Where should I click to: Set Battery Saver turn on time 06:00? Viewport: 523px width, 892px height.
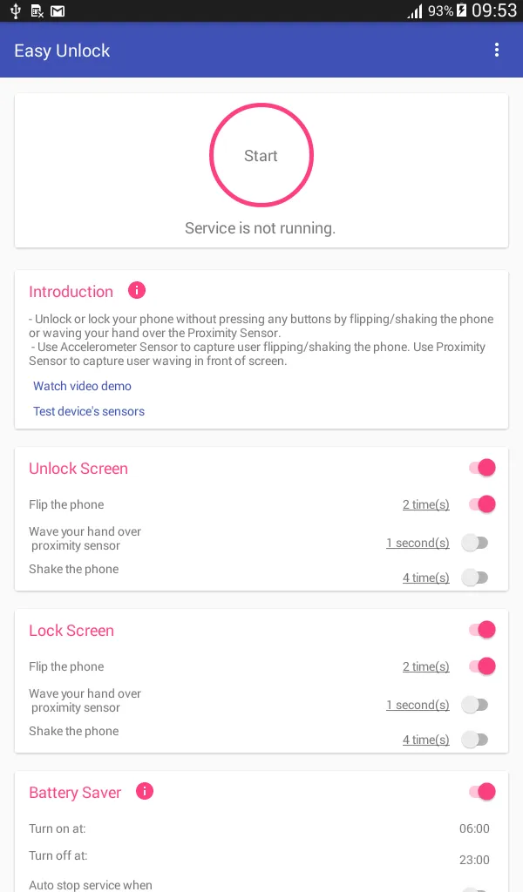(474, 829)
